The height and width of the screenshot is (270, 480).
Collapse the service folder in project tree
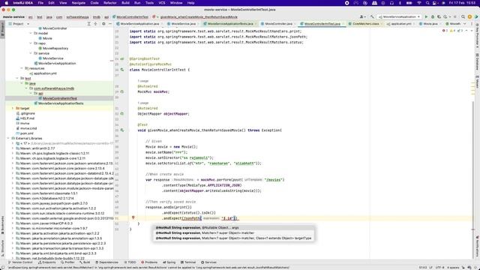[x=31, y=53]
